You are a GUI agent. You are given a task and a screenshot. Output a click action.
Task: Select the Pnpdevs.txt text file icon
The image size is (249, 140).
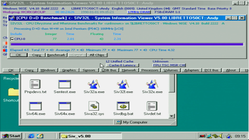[x=35, y=84]
